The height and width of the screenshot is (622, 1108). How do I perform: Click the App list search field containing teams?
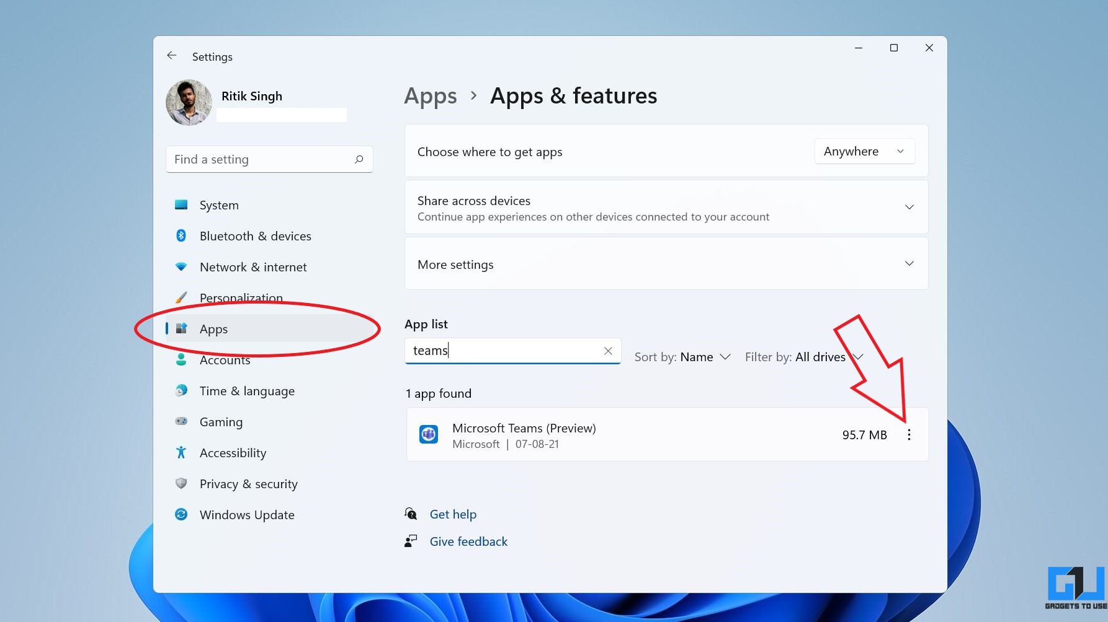(x=512, y=351)
